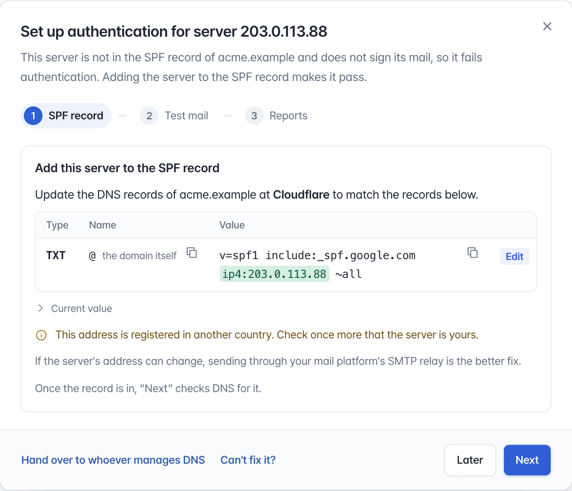This screenshot has height=491, width=572.
Task: Click the dialog title with the server address
Action: pos(174,32)
